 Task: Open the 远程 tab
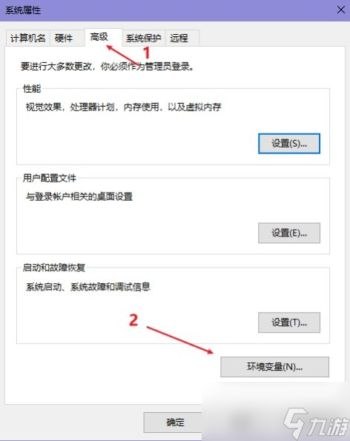pos(179,38)
